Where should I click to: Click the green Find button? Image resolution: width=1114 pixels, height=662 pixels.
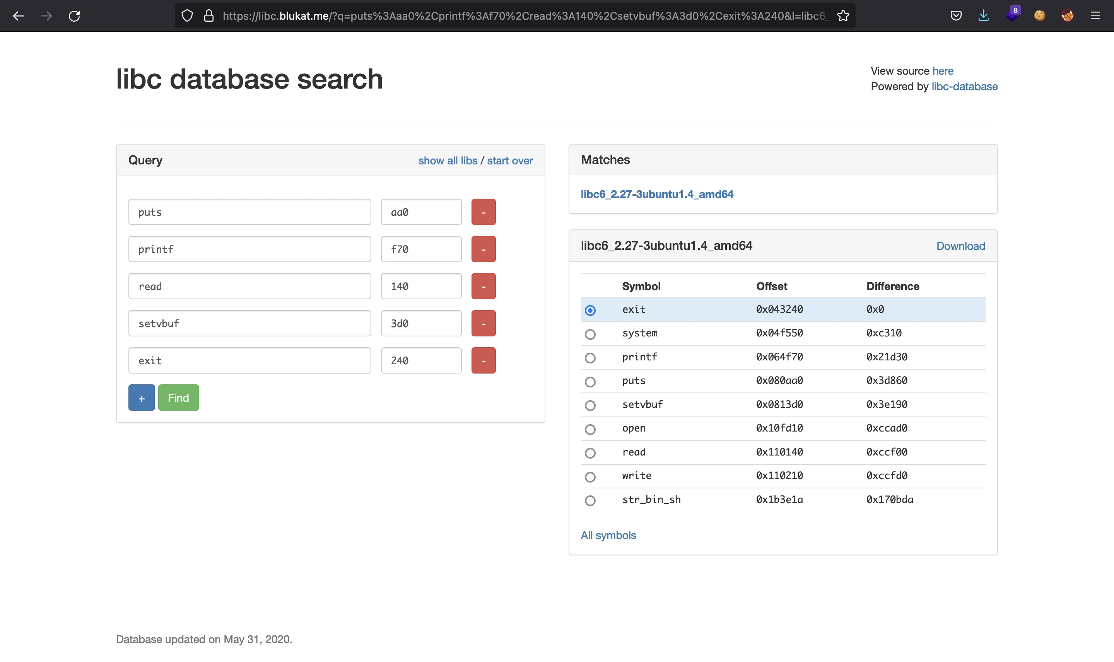click(178, 398)
